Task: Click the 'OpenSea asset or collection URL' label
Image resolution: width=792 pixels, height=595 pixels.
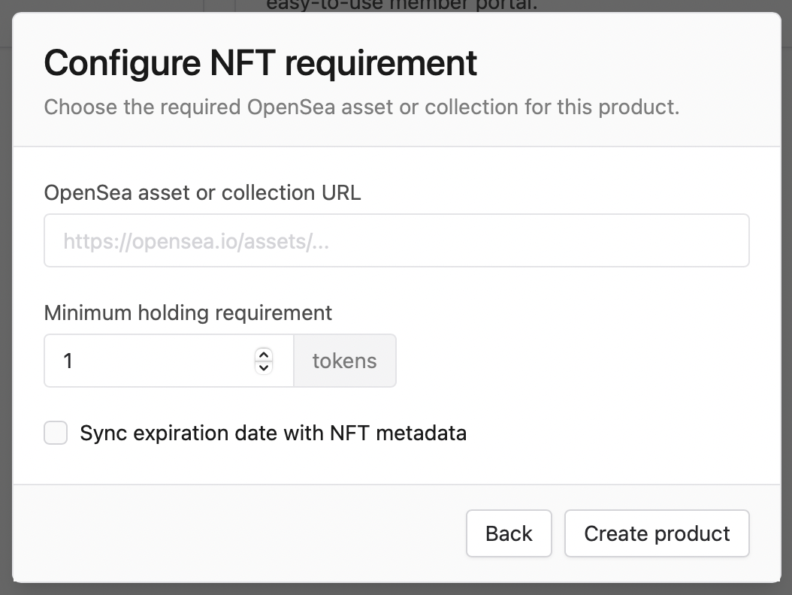Action: pyautogui.click(x=202, y=192)
